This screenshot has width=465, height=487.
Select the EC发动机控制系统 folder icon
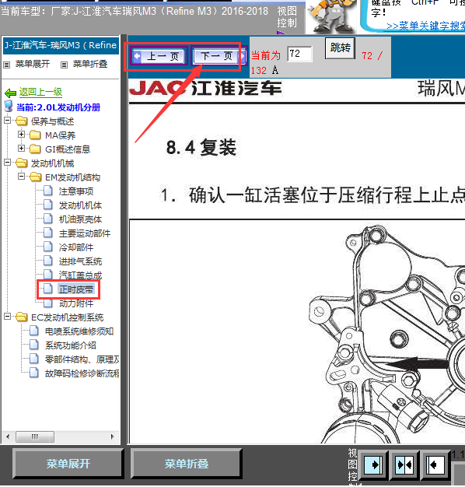[21, 317]
